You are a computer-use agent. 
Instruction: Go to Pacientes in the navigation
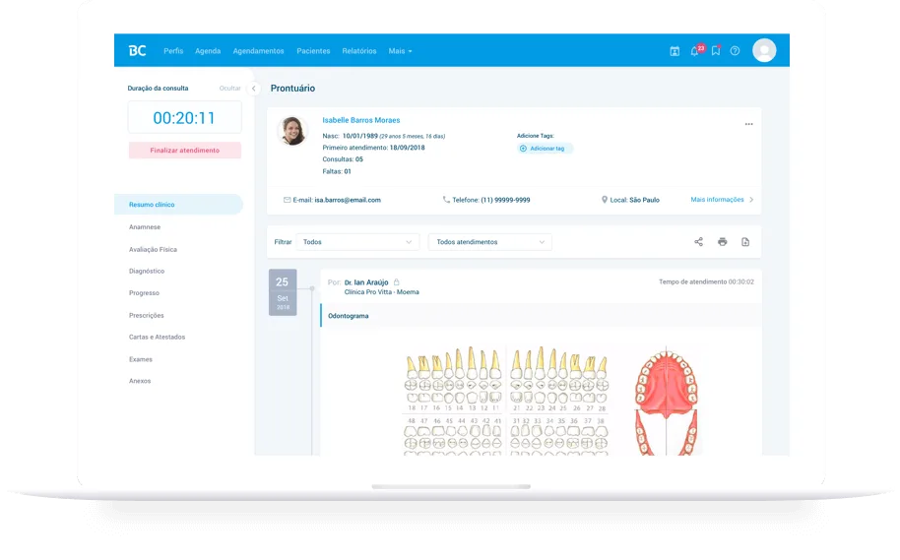[x=313, y=51]
